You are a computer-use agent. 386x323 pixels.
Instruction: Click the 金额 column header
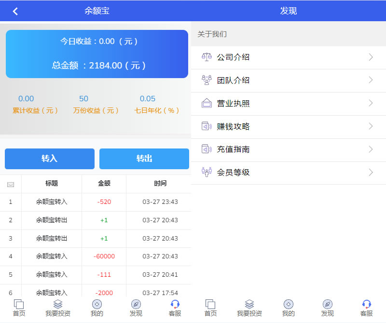click(x=104, y=183)
